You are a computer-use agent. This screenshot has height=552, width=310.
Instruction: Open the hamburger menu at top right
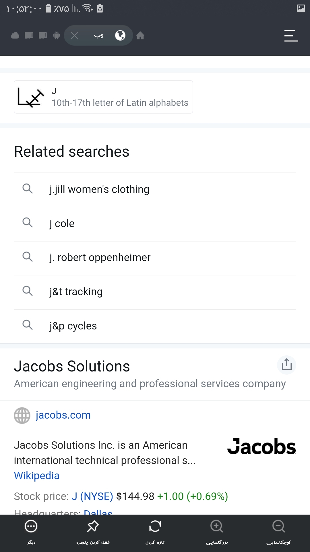[291, 36]
